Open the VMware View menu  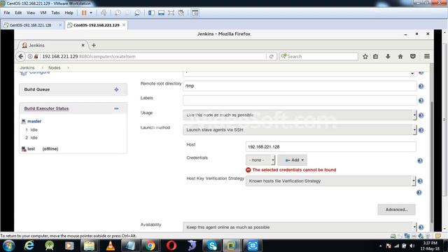(31, 13)
